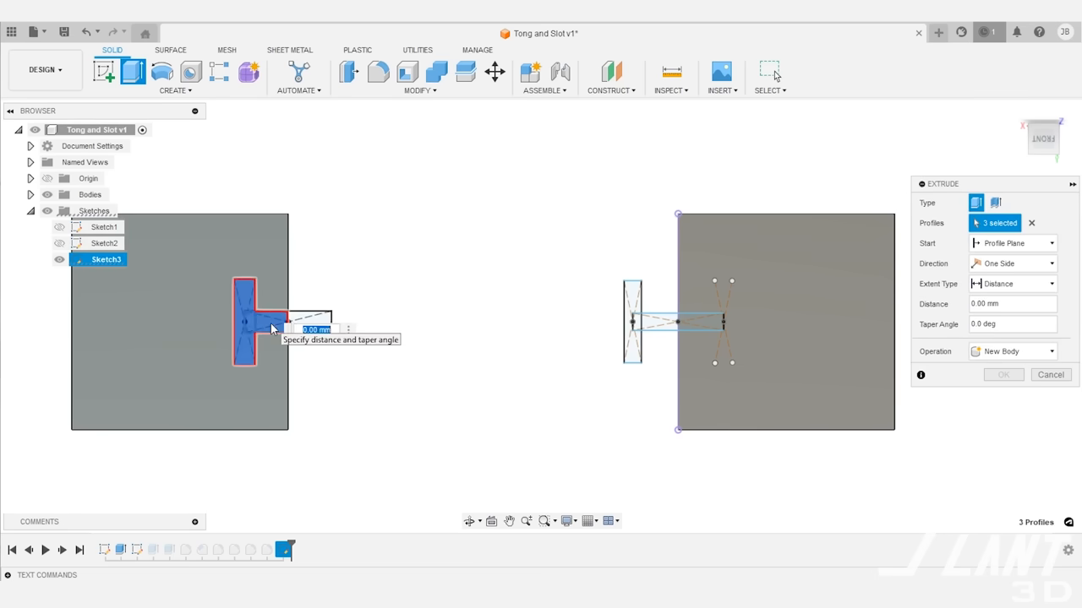Clear profiles by clicking the X beside 3 selected
The height and width of the screenshot is (608, 1082).
coord(1031,222)
